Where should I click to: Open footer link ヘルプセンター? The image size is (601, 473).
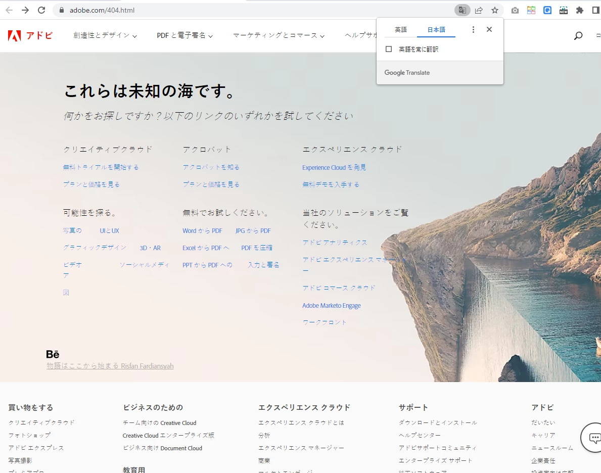pos(420,435)
